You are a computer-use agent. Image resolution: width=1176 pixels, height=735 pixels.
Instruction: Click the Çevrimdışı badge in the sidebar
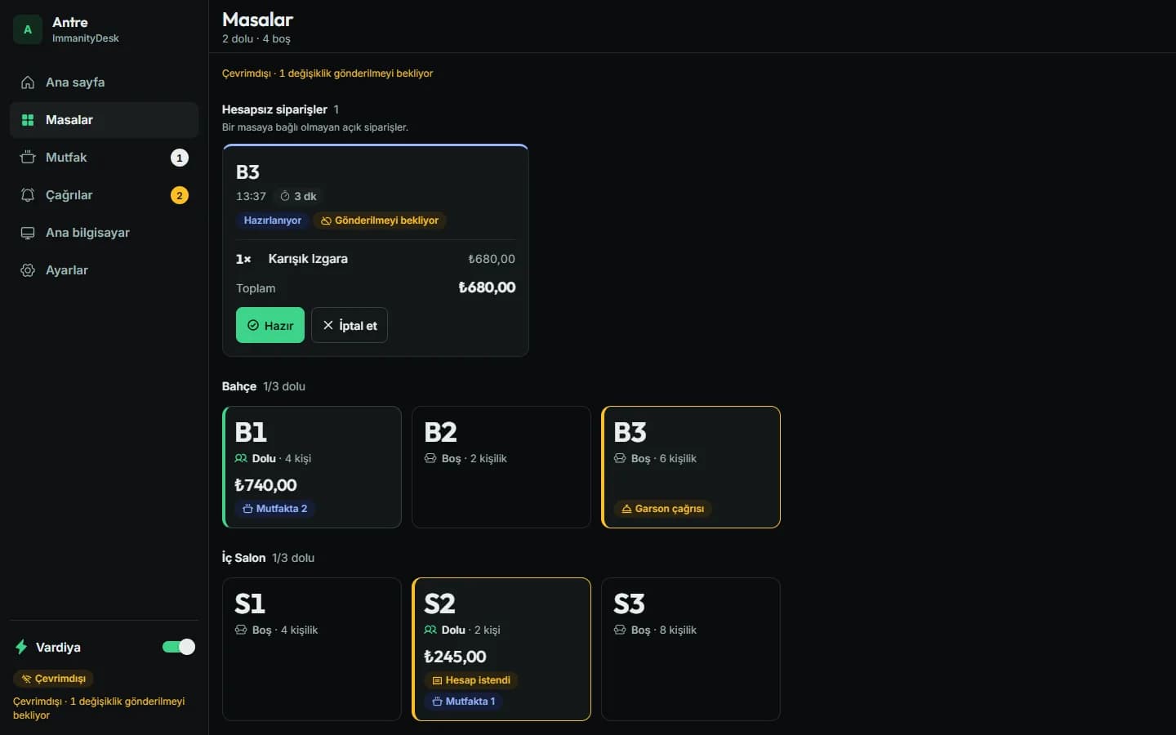pos(53,679)
